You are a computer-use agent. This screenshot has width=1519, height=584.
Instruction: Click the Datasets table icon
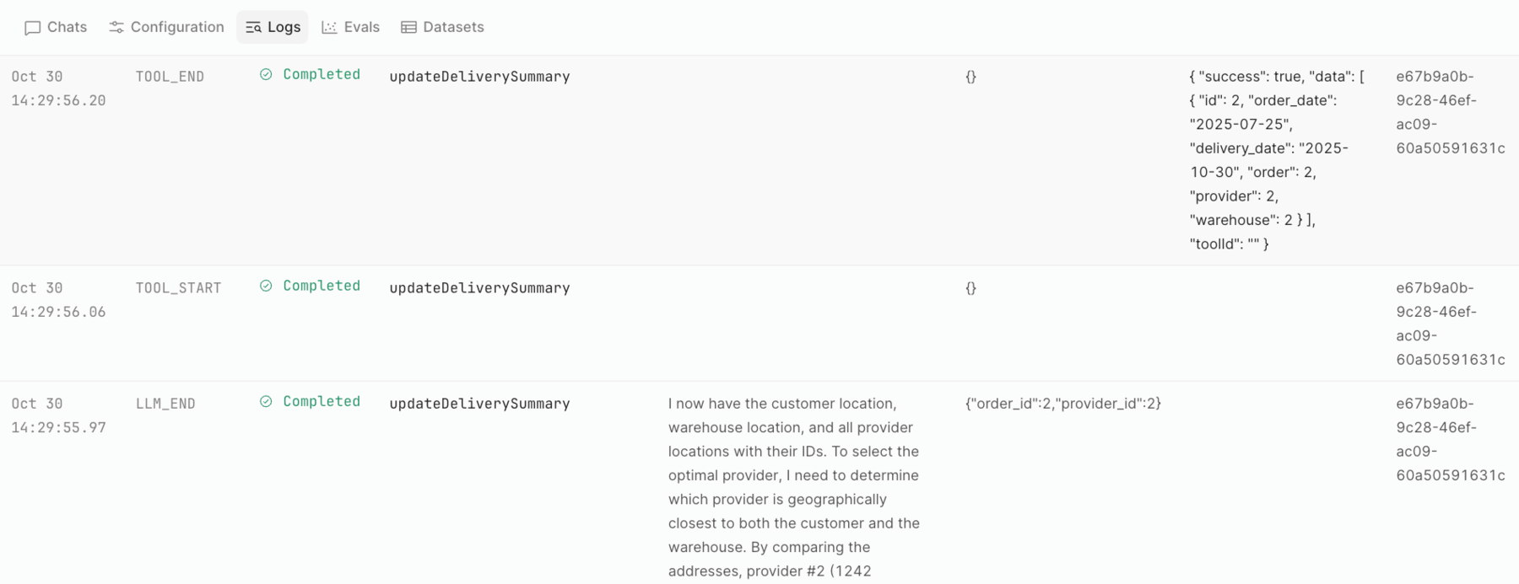[x=408, y=28]
